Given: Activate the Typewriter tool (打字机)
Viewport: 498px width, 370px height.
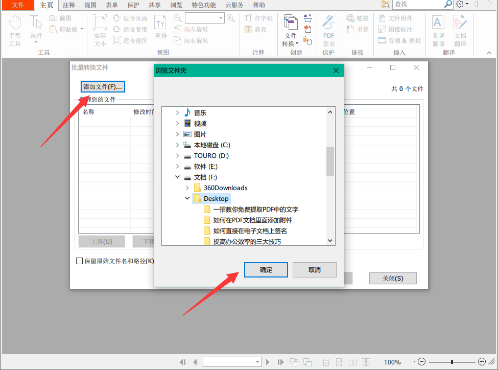Looking at the screenshot, I should click(258, 17).
